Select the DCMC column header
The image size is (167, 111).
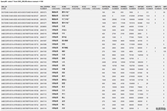64,7
